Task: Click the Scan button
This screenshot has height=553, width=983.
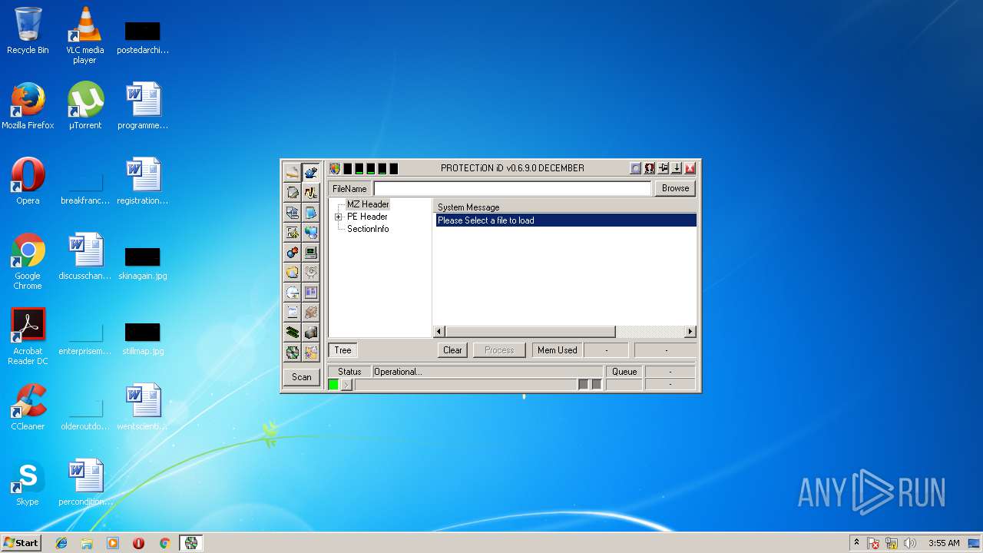Action: (302, 377)
